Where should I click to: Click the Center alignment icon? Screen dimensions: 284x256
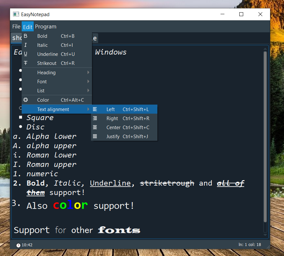[x=95, y=128]
